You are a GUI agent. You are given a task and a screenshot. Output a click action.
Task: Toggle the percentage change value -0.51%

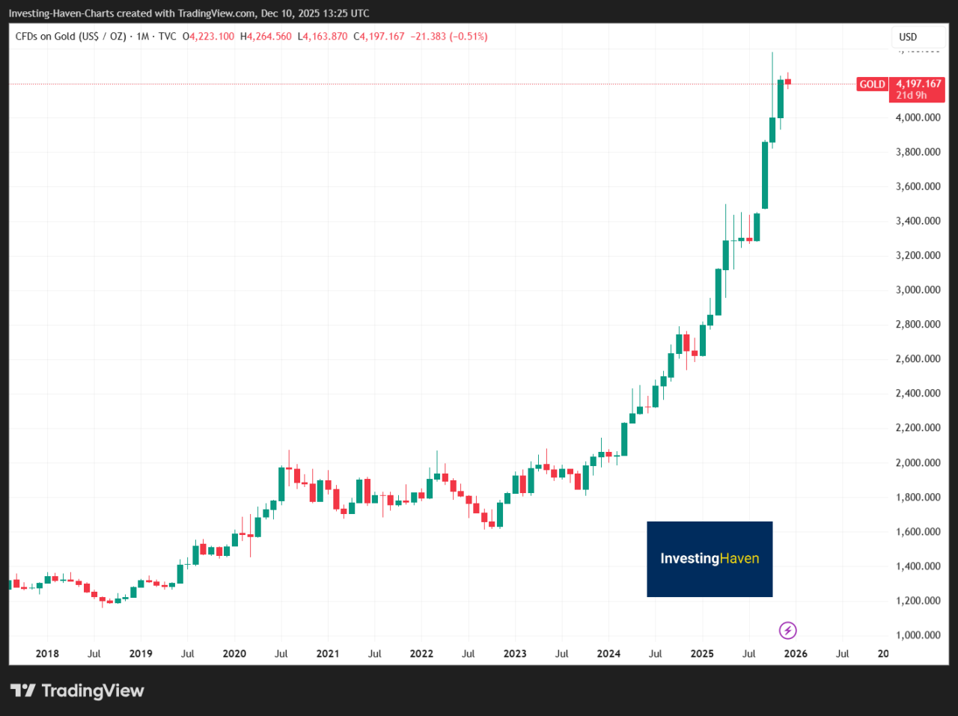tap(468, 36)
